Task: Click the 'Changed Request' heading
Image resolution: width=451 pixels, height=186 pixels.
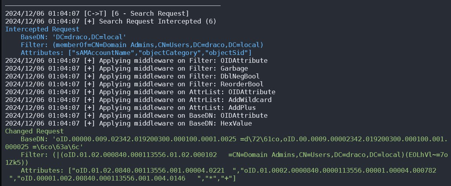Action: (34, 131)
